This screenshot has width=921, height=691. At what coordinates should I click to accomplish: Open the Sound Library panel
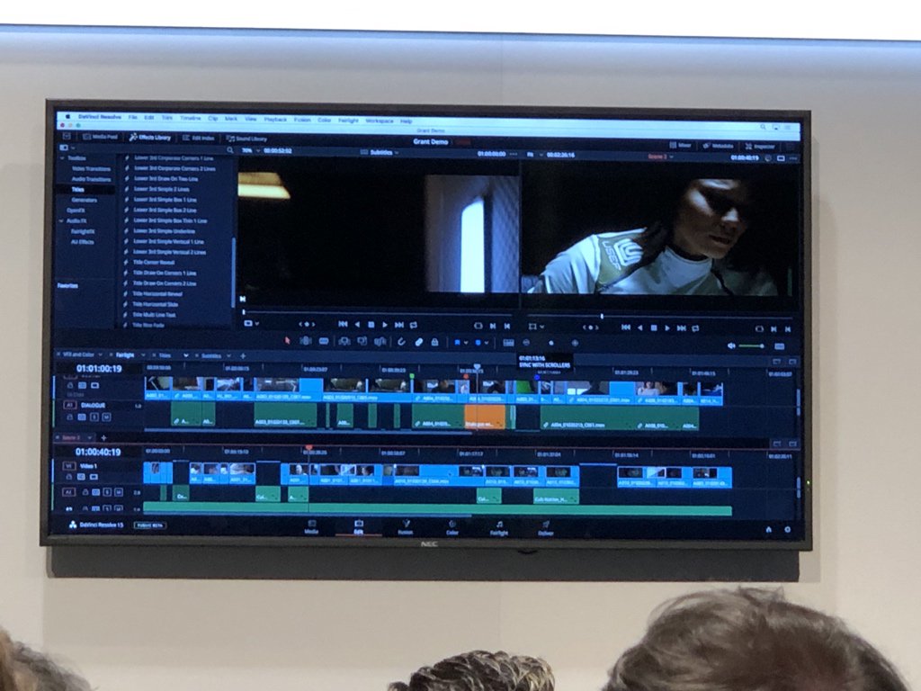246,139
